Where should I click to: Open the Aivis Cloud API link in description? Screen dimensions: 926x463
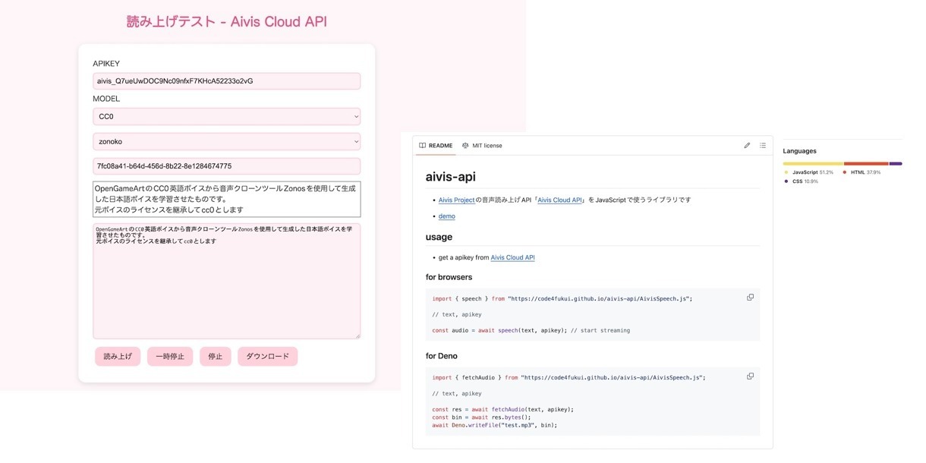560,200
